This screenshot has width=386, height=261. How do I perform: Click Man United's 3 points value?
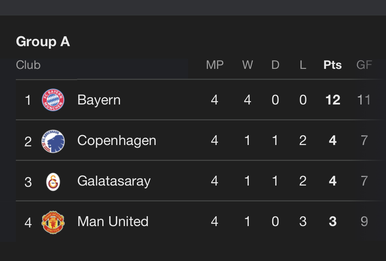[x=333, y=221]
